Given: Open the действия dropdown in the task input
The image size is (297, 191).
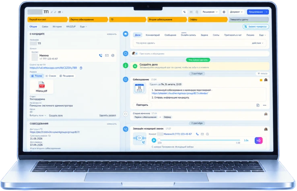Looking at the screenshot, I should click(x=258, y=43).
